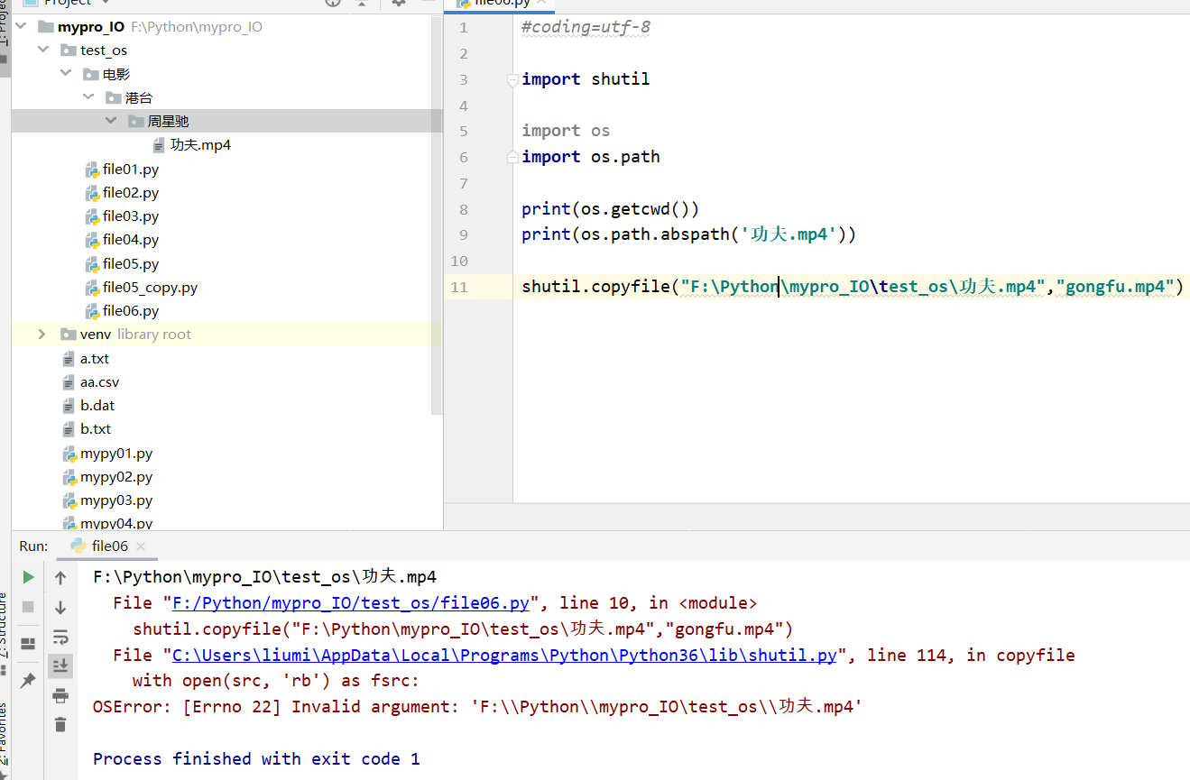This screenshot has height=780, width=1190.
Task: Click the greyed 'import os' line
Action: [566, 131]
